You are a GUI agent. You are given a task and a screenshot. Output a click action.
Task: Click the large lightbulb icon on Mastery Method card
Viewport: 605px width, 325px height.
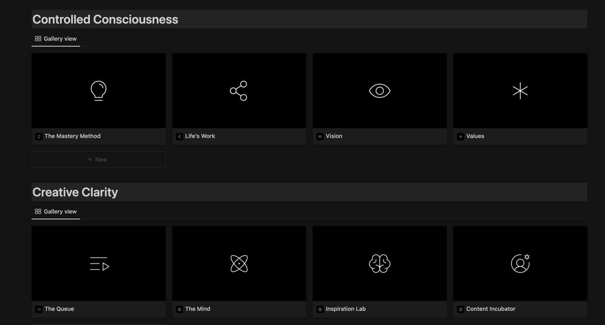click(99, 91)
